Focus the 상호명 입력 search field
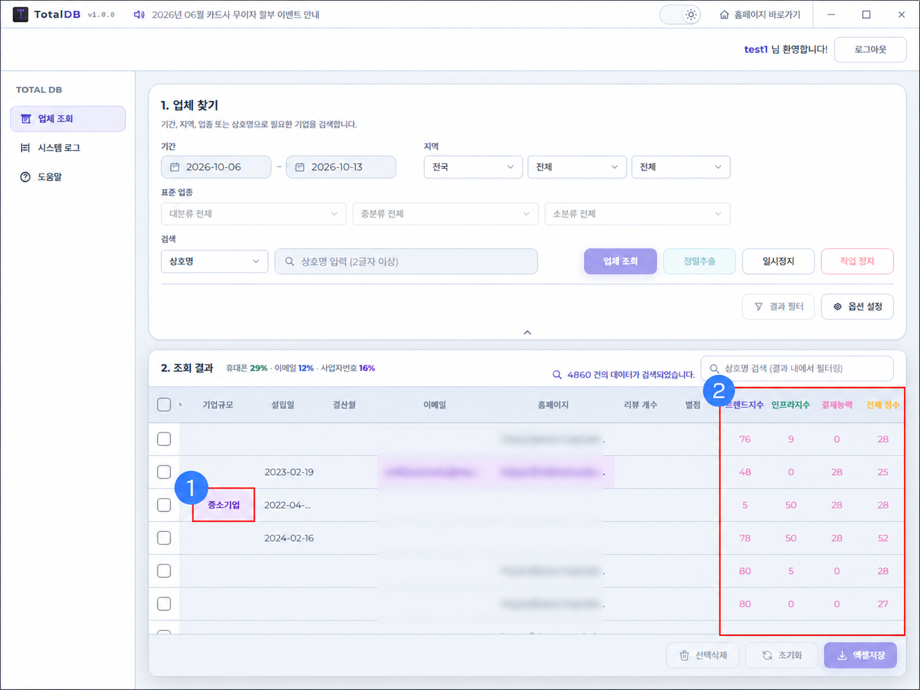 pos(406,261)
